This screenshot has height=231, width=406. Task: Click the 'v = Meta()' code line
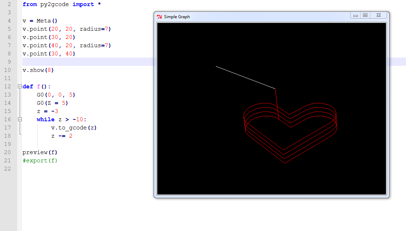40,21
